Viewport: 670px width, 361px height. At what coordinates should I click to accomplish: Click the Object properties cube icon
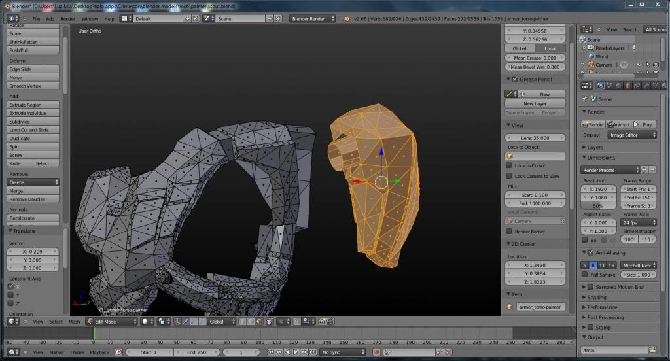click(x=627, y=86)
